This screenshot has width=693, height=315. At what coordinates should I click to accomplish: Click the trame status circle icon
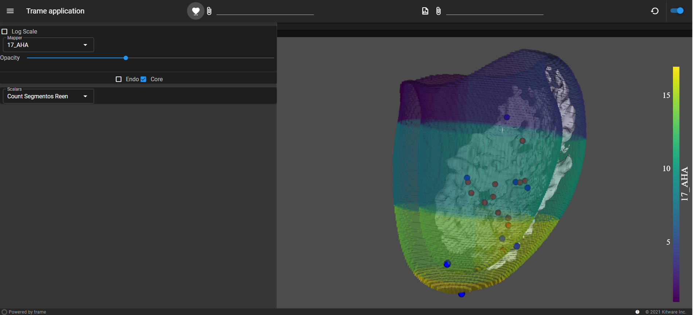pos(4,312)
